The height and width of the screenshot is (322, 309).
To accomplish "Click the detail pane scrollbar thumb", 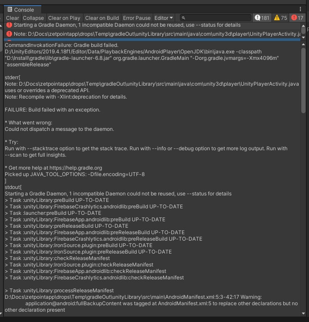I will pyautogui.click(x=303, y=80).
